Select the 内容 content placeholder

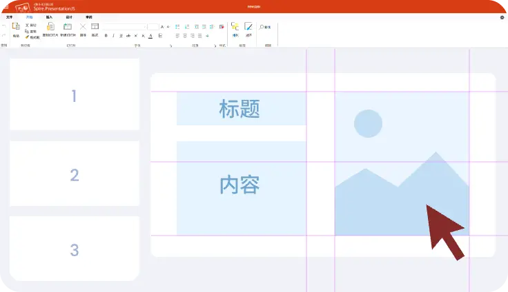(x=242, y=188)
